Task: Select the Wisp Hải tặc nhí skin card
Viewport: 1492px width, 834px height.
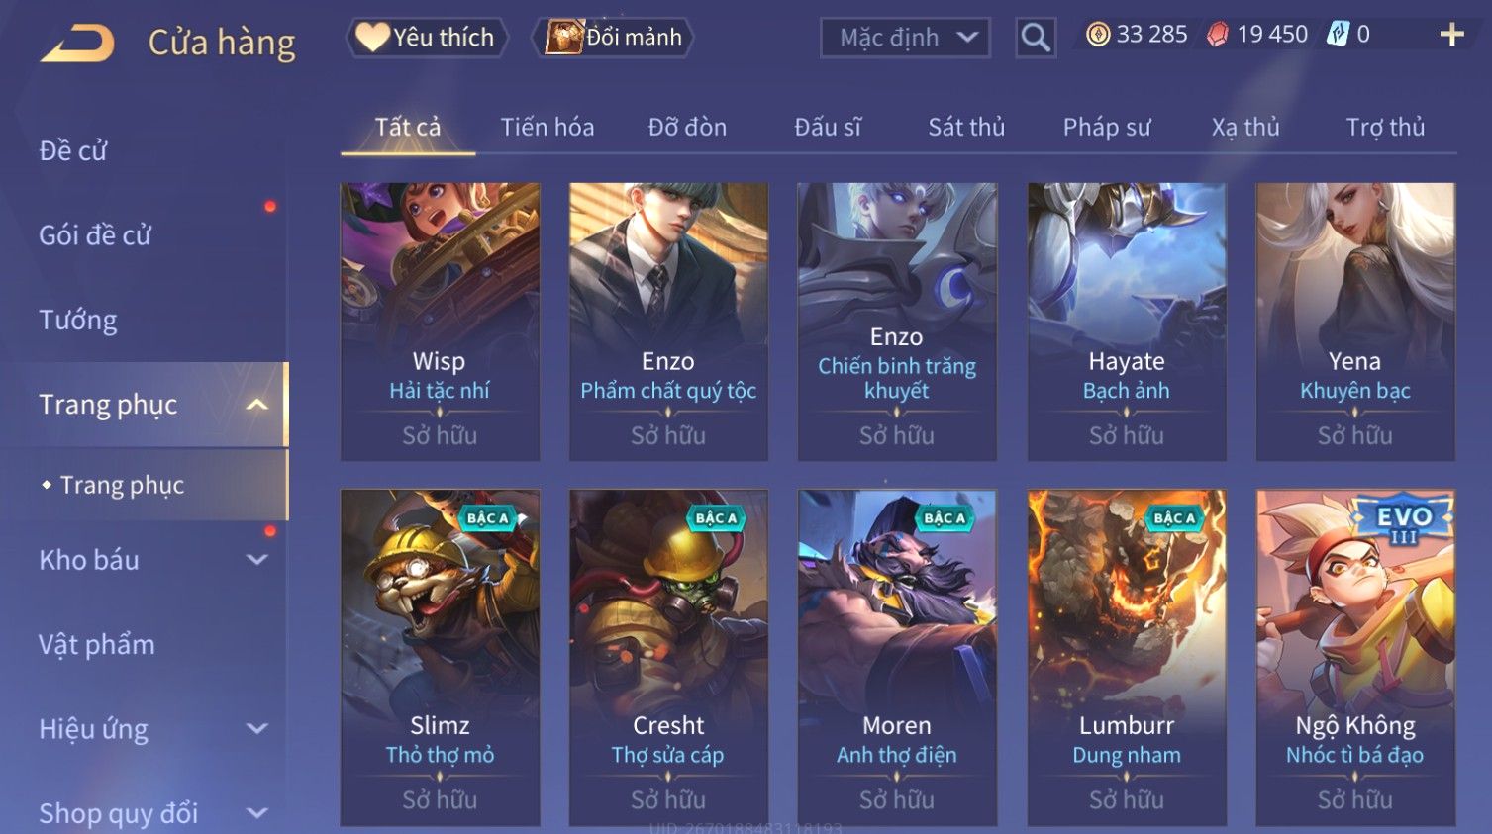Action: [440, 322]
